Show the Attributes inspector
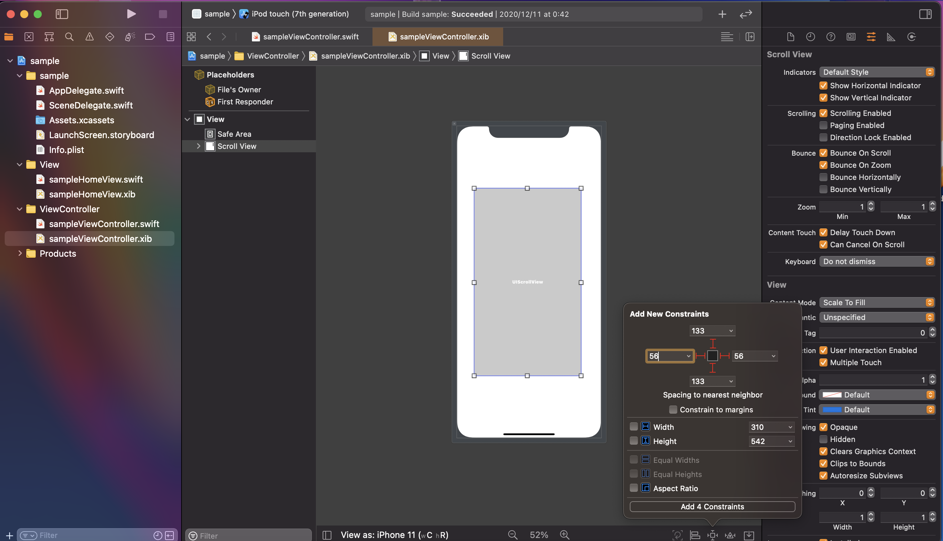The height and width of the screenshot is (541, 943). click(871, 37)
